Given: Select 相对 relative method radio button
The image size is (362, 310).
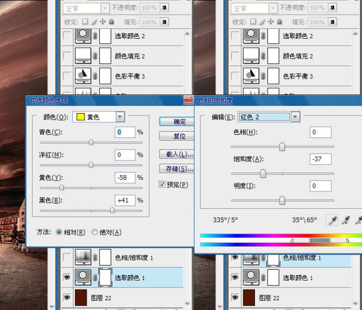Looking at the screenshot, I should coord(59,232).
